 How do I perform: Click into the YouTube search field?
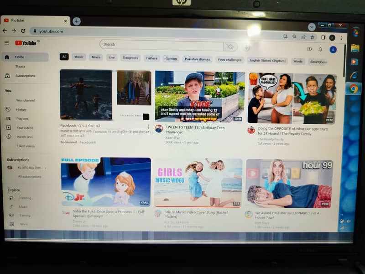click(x=162, y=45)
